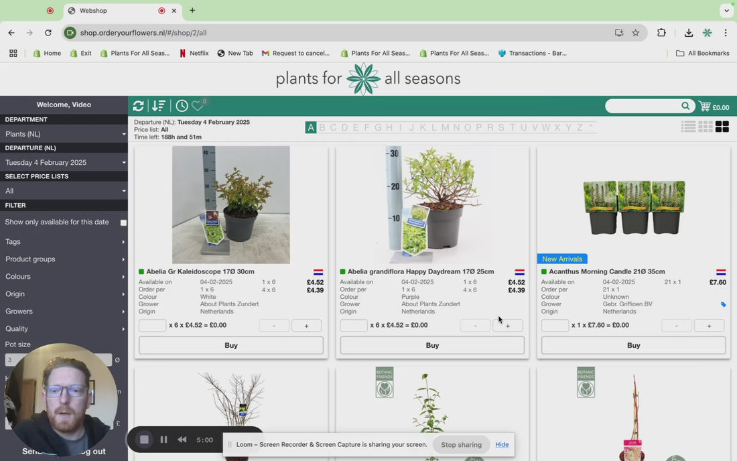
Task: Open departure date Tuesday 4 February 2025 dropdown
Action: 64,163
